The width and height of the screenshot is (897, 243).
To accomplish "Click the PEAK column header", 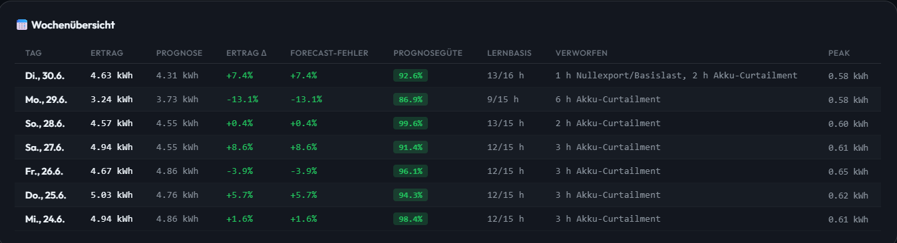I will (x=839, y=53).
